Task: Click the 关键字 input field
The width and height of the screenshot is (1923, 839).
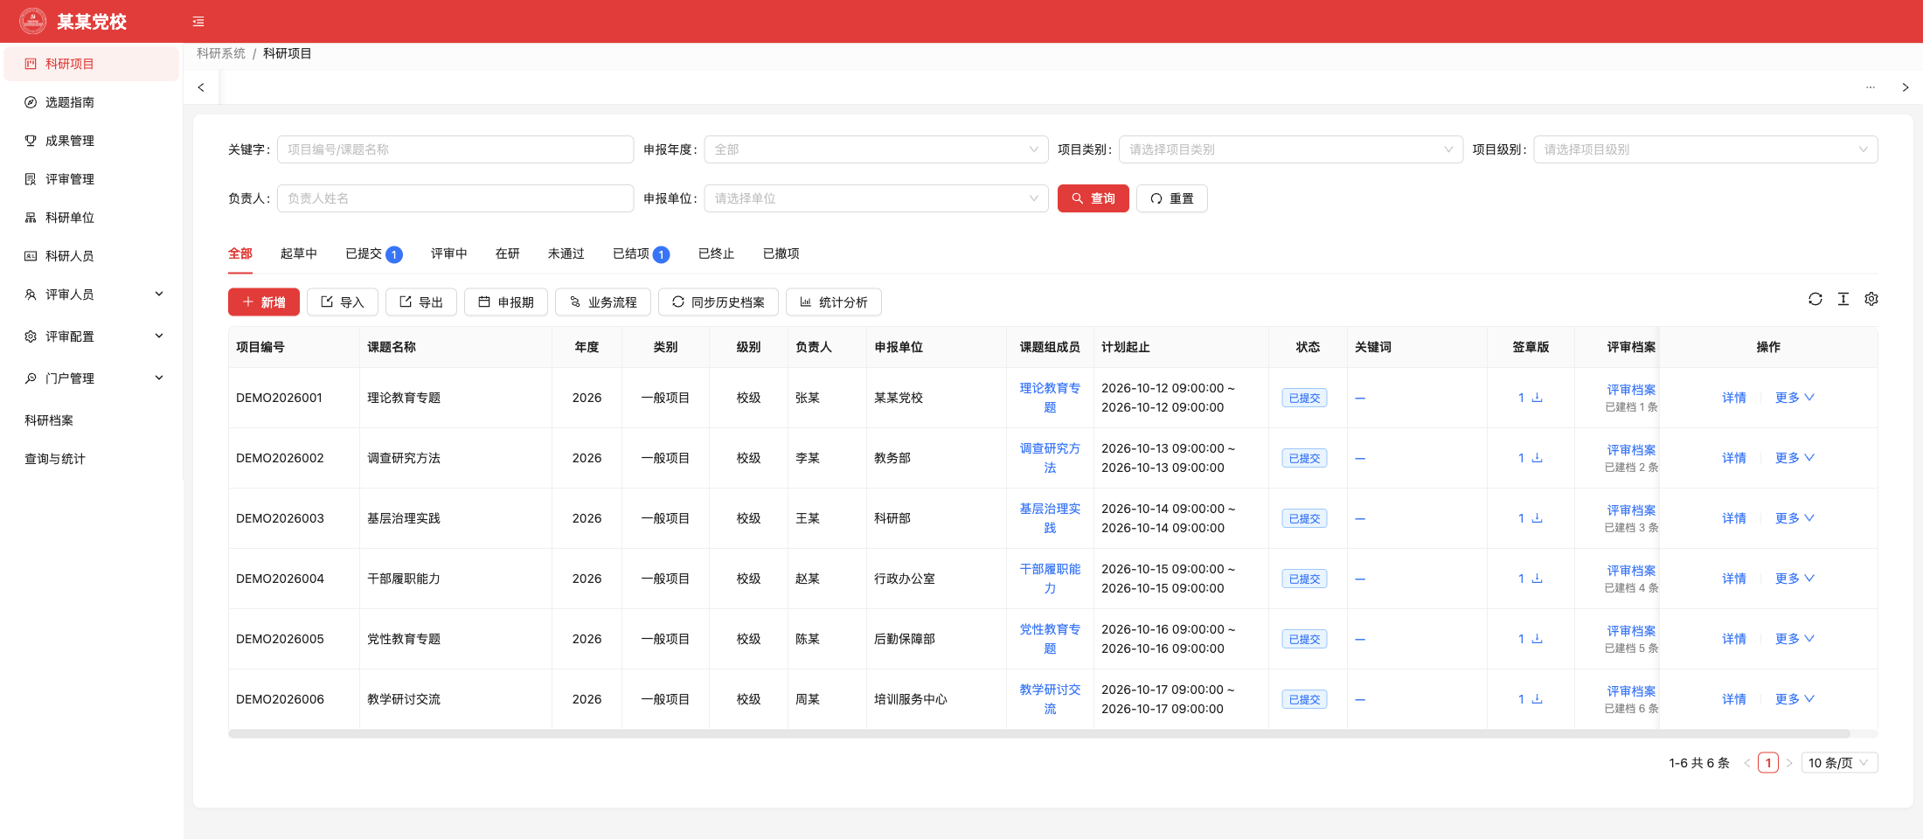Action: tap(455, 149)
